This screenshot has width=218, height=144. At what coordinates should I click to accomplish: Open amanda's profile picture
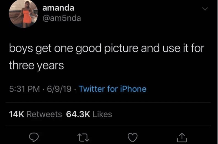tap(23, 13)
